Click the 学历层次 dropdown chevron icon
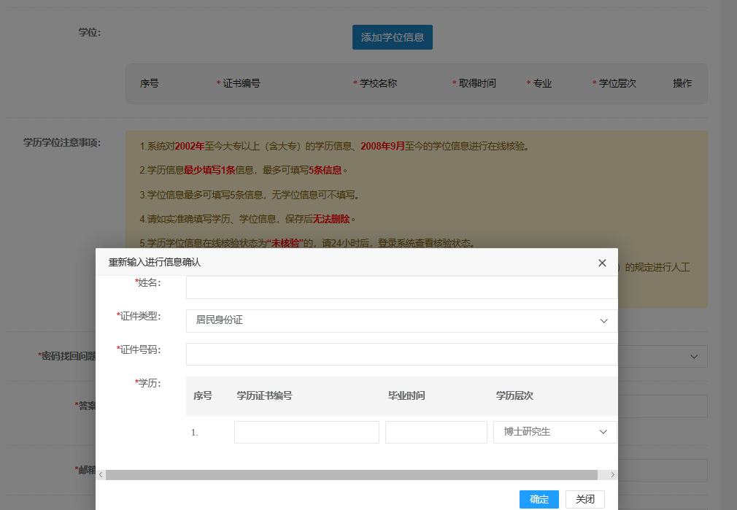The image size is (737, 510). tap(603, 432)
